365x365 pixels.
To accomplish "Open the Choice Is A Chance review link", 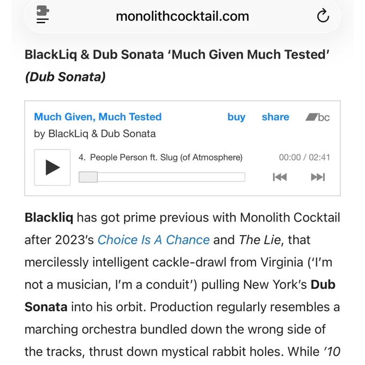I will (x=154, y=240).
